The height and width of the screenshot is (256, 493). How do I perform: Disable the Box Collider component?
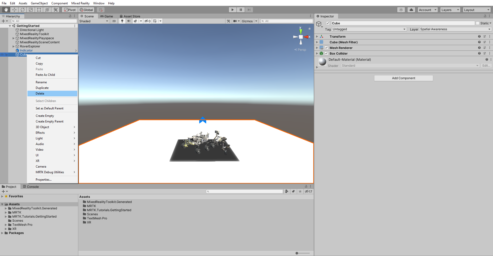pos(326,53)
